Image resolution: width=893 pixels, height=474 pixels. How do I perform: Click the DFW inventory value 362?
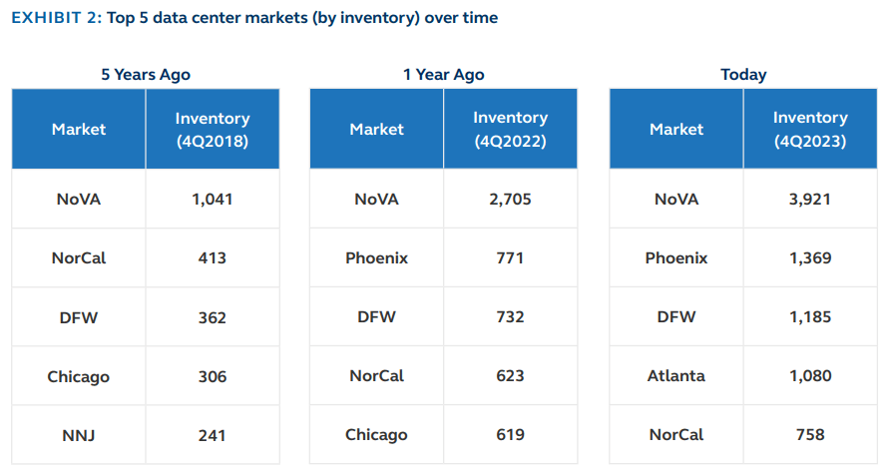[212, 317]
